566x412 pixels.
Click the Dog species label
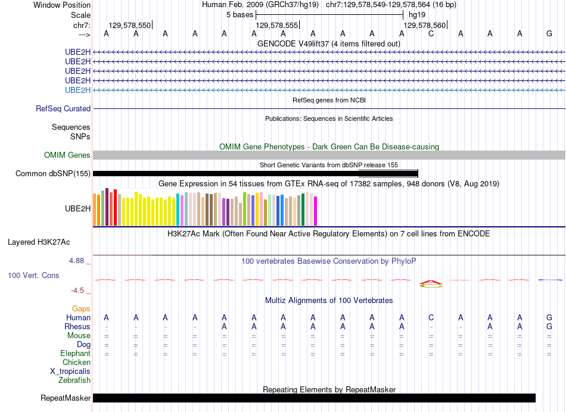[x=84, y=345]
